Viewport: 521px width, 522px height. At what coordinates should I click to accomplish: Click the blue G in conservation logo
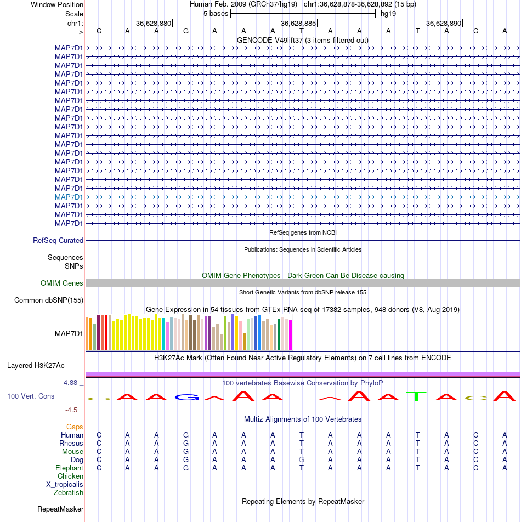pyautogui.click(x=186, y=397)
